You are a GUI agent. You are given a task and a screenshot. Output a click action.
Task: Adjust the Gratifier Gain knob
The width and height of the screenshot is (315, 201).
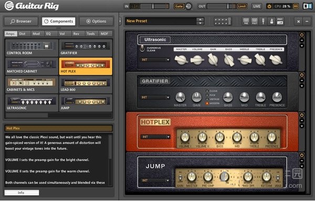[196, 97]
